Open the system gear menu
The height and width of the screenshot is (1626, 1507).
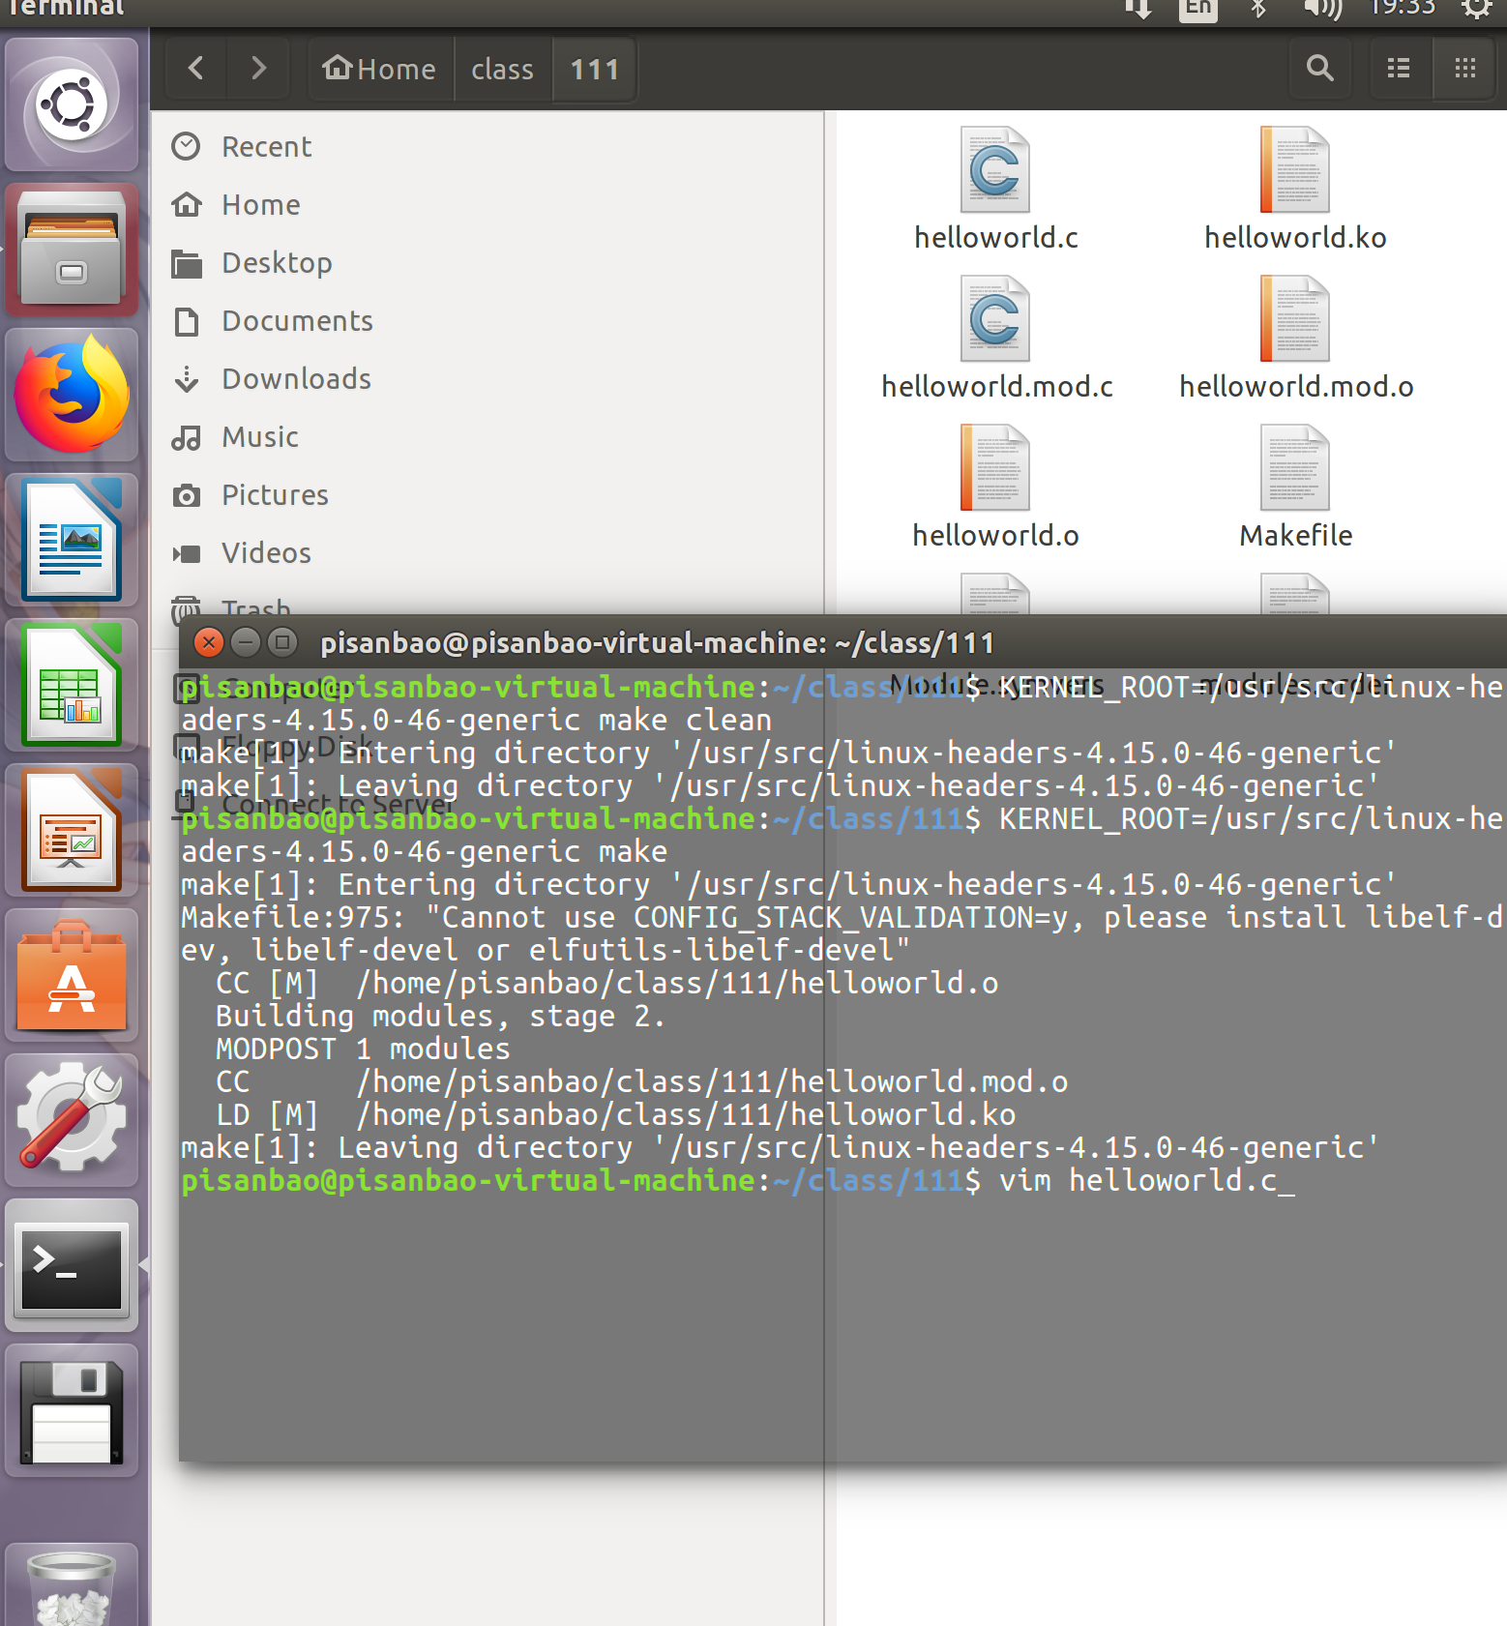pos(1476,9)
